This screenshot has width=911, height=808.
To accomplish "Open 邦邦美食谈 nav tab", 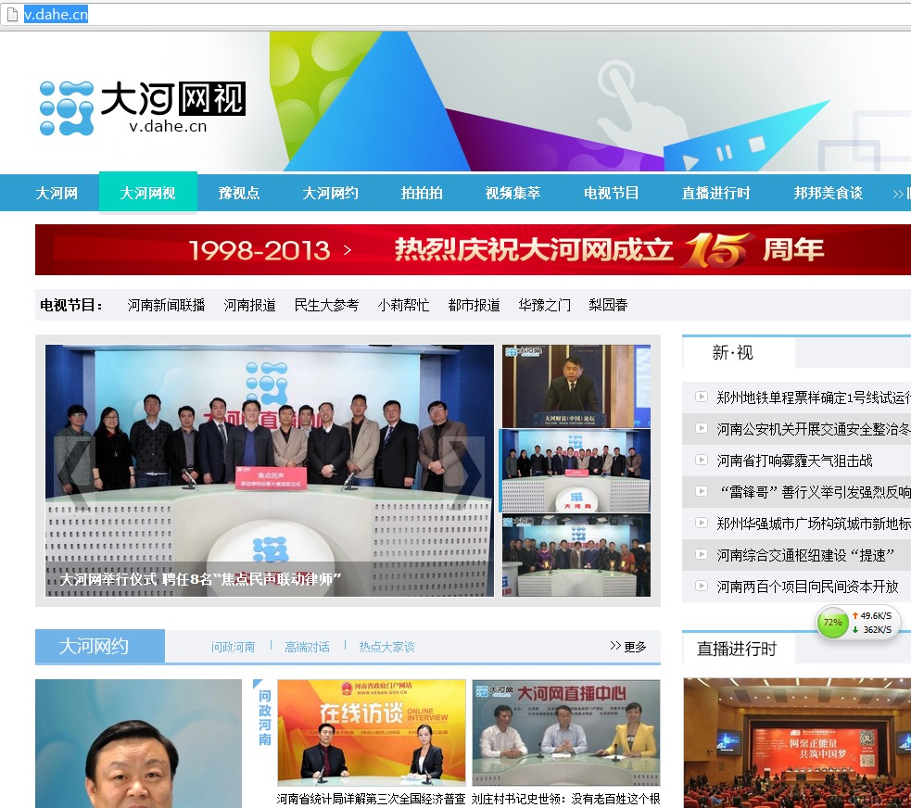I will (x=828, y=193).
